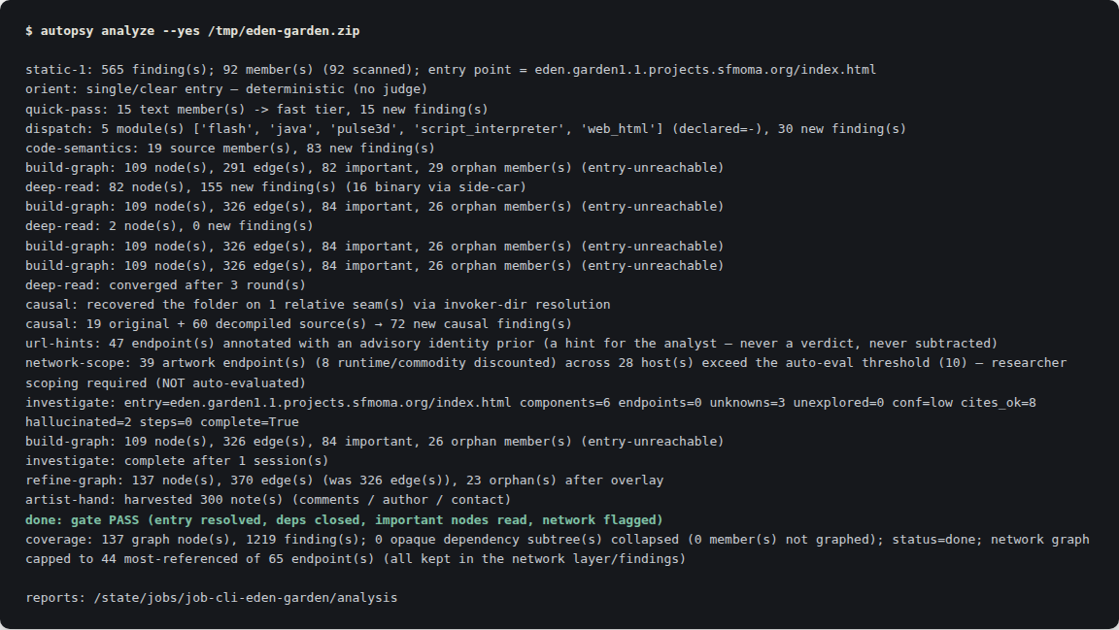Click the 'code-semantics: 19 source member(s)' line
The width and height of the screenshot is (1119, 630).
pyautogui.click(x=230, y=148)
